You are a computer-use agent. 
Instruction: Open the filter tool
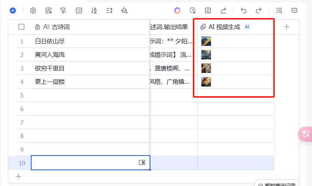click(x=63, y=11)
